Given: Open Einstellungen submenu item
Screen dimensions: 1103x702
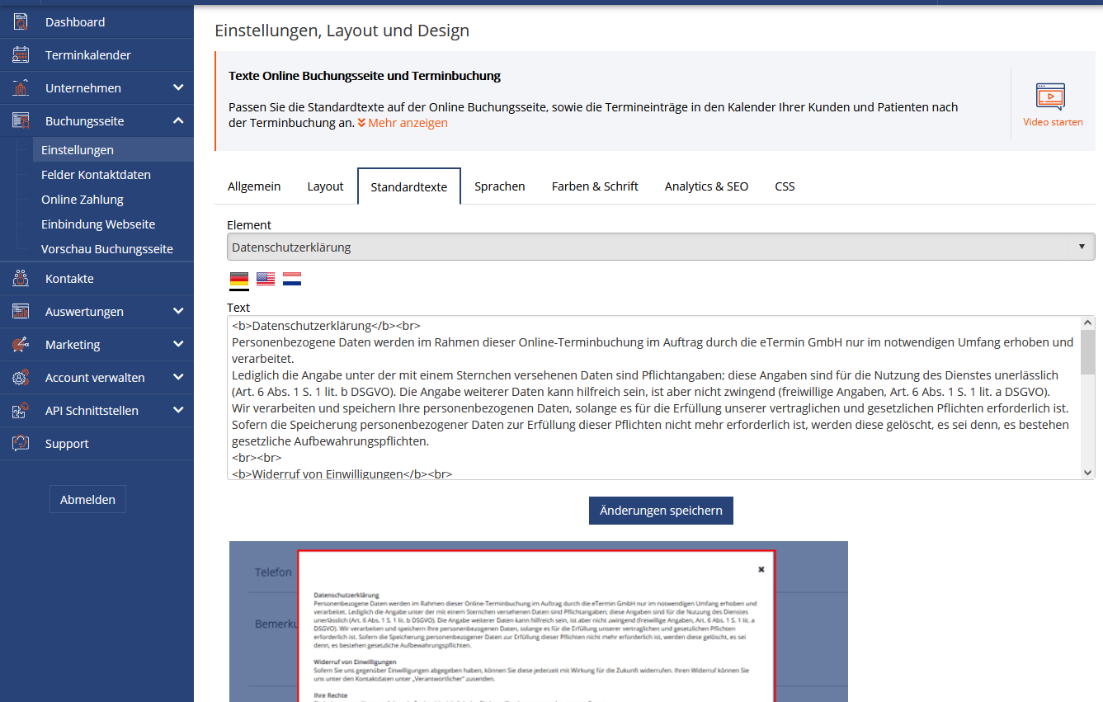Looking at the screenshot, I should coord(113,150).
